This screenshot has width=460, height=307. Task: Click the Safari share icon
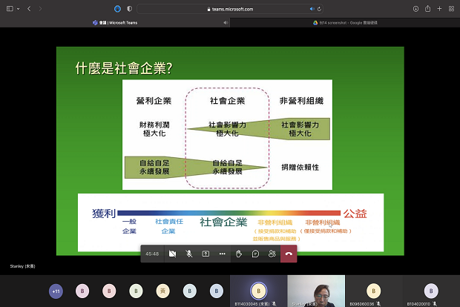(427, 9)
